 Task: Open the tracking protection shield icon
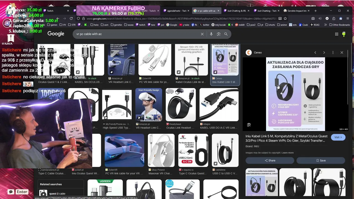tap(79, 19)
